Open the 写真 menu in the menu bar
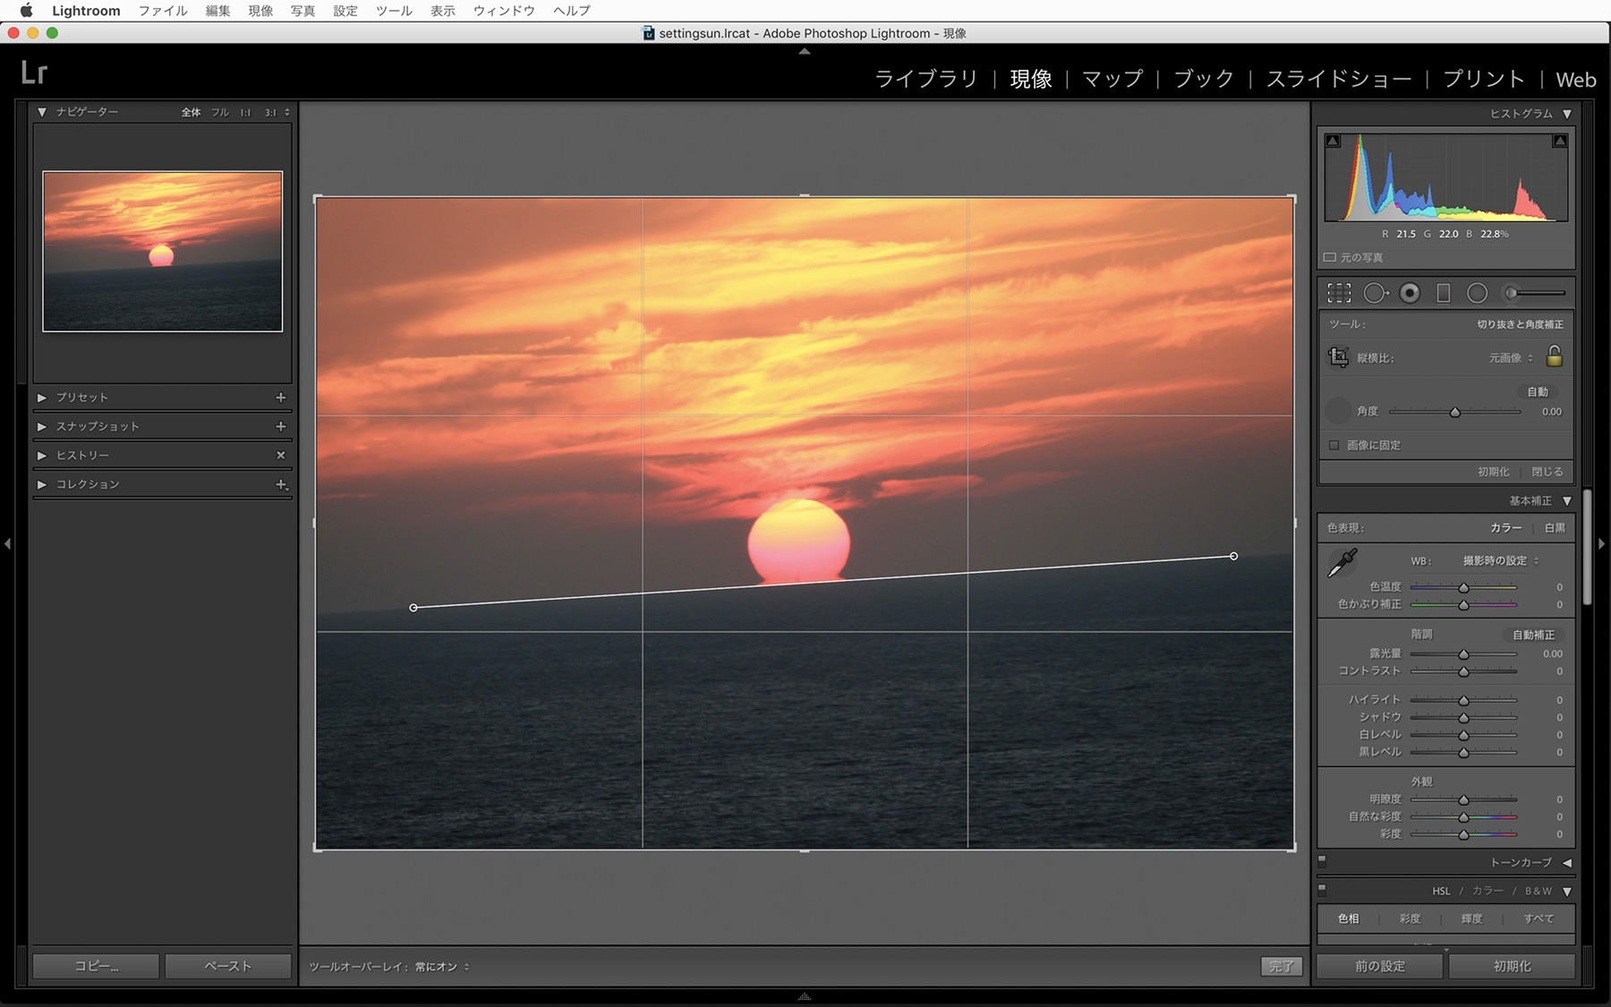Image resolution: width=1611 pixels, height=1007 pixels. point(303,11)
